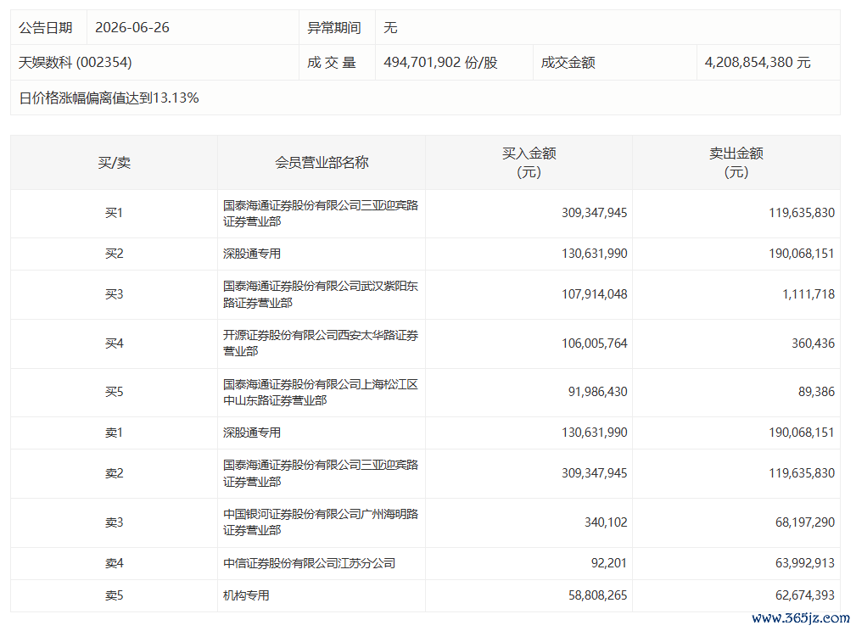
Task: Click 309,347,945 in the 卖2 row
Action: pos(595,473)
